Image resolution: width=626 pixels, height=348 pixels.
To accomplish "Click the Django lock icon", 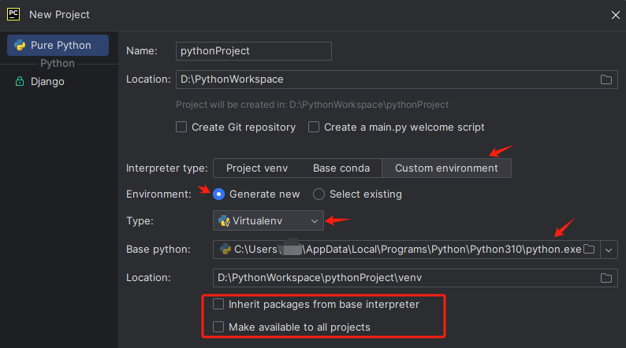I will [x=20, y=81].
